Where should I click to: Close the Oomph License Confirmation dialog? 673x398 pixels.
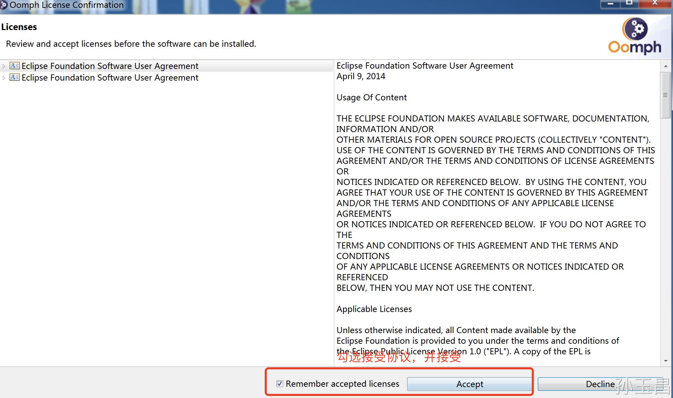tap(655, 3)
